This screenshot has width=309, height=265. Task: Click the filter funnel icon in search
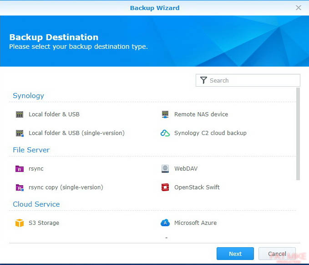pyautogui.click(x=203, y=80)
